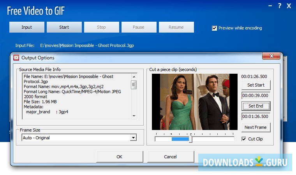
Task: Click the Output Options dialog title icon
Action: (x=16, y=57)
